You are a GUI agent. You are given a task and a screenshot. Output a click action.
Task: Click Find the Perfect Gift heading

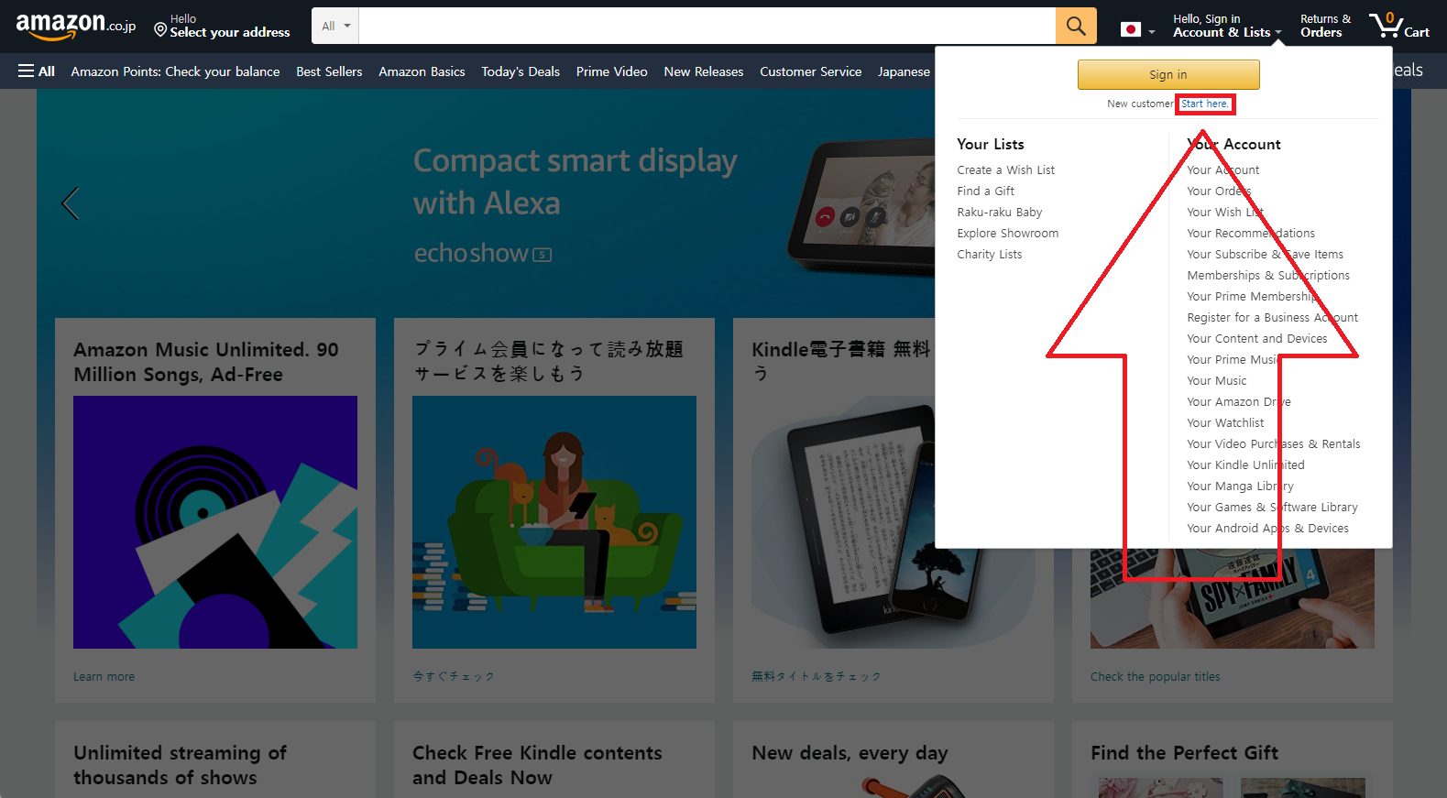(1184, 752)
